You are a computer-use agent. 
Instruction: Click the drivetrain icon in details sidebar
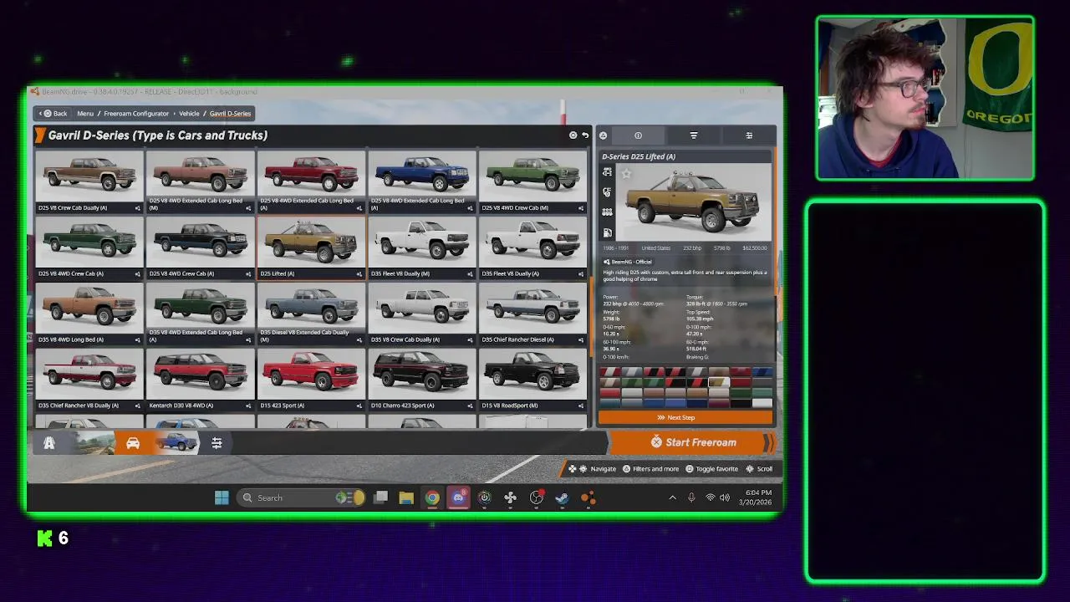click(x=607, y=172)
